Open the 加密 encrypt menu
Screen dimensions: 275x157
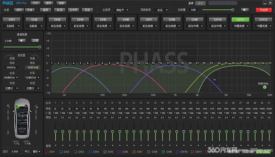click(61, 3)
